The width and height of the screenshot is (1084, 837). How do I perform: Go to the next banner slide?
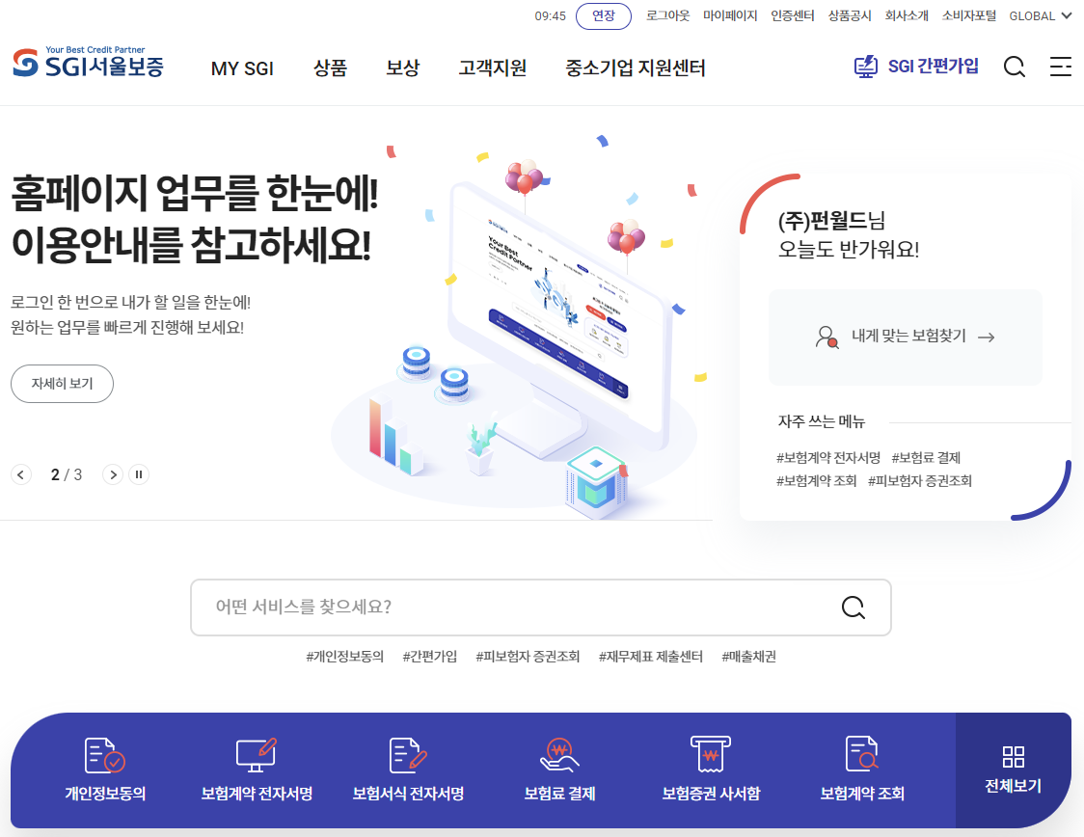(x=113, y=474)
